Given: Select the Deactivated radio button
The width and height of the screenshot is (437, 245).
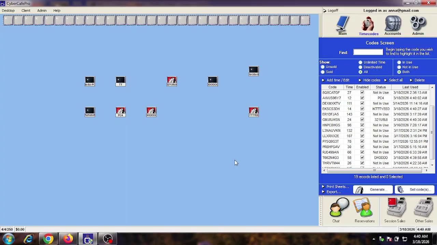Looking at the screenshot, I should pos(360,67).
